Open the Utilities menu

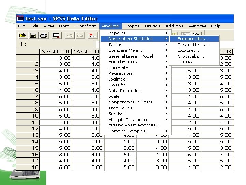(x=152, y=26)
